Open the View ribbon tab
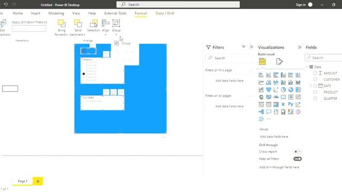Viewport: 342px width, 192px height. tap(76, 13)
